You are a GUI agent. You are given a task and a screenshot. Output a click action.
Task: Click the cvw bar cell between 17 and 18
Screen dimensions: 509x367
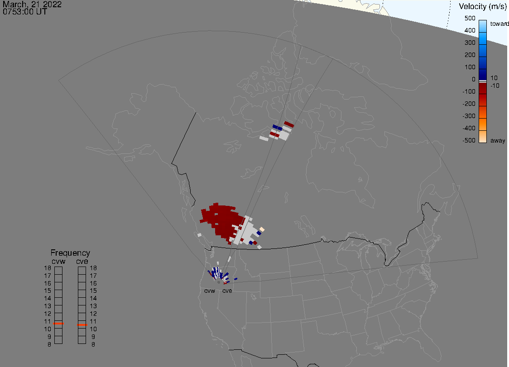[x=58, y=271]
